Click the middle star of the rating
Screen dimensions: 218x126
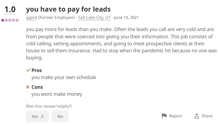point(10,20)
